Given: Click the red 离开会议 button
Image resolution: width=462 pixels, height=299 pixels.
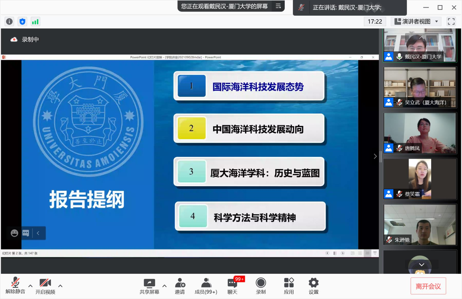Looking at the screenshot, I should (x=428, y=286).
